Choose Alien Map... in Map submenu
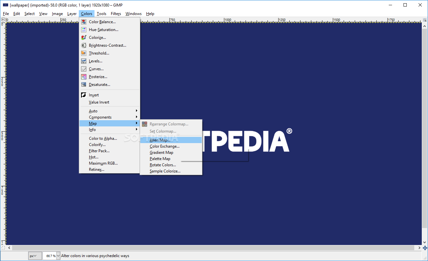Viewport: 428px width, 261px height. tap(171, 140)
